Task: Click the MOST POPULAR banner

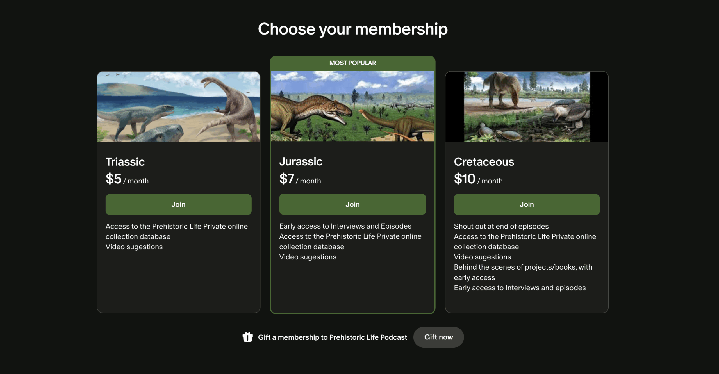Action: [x=352, y=63]
